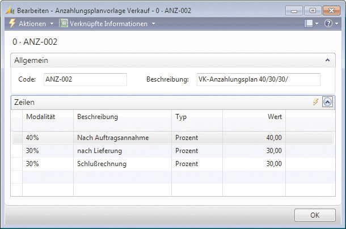Click the Verknüpfte Informationen table icon

64,23
